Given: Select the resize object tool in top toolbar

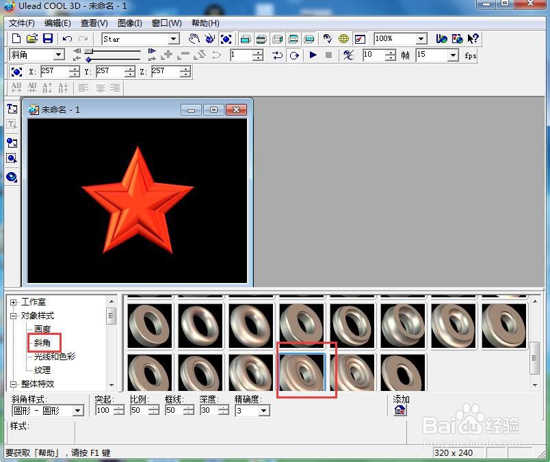Looking at the screenshot, I should point(226,39).
